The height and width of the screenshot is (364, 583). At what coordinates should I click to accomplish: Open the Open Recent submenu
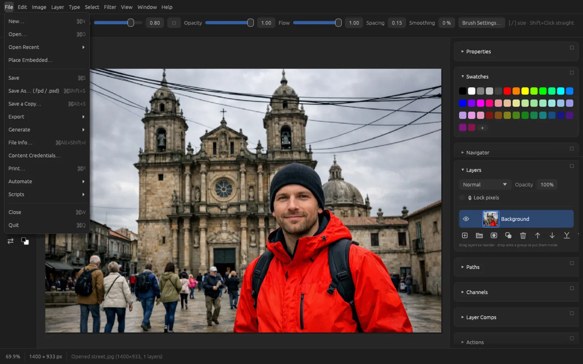click(x=47, y=47)
